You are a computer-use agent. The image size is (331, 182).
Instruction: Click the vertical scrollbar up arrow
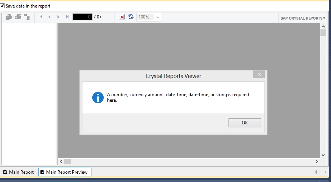323,26
